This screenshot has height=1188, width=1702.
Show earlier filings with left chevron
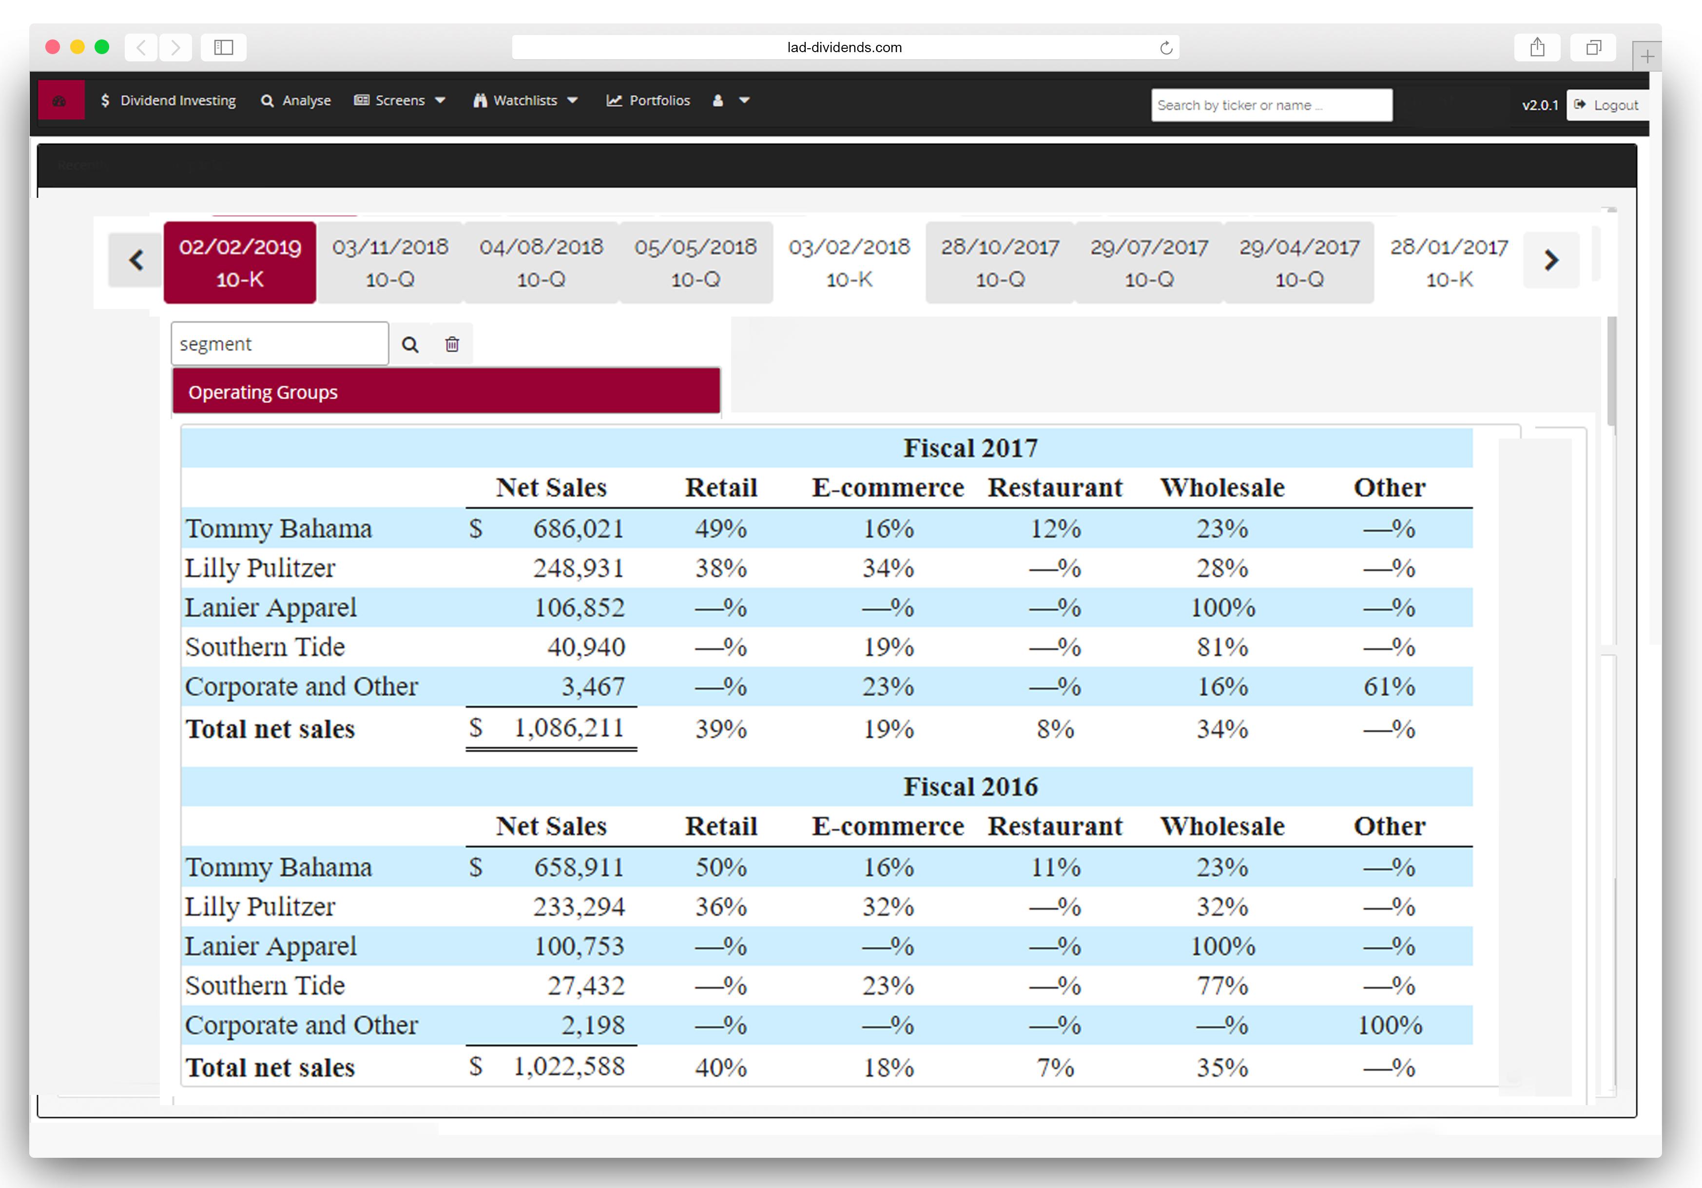point(135,260)
